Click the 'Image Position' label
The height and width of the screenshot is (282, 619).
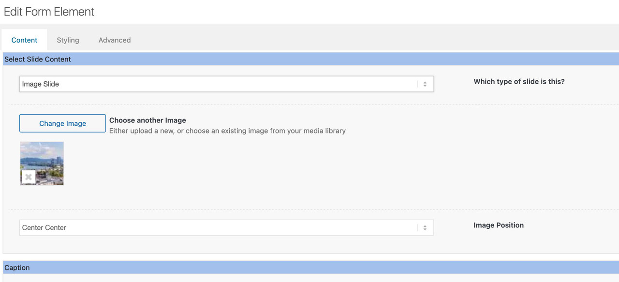(499, 225)
